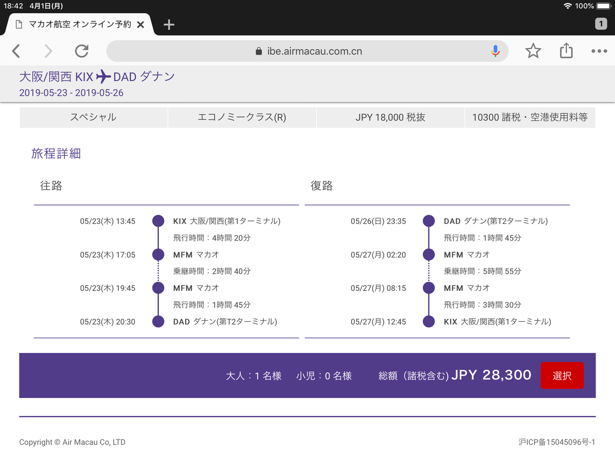This screenshot has height=461, width=615.
Task: Tap the lock icon in address bar
Action: (258, 51)
